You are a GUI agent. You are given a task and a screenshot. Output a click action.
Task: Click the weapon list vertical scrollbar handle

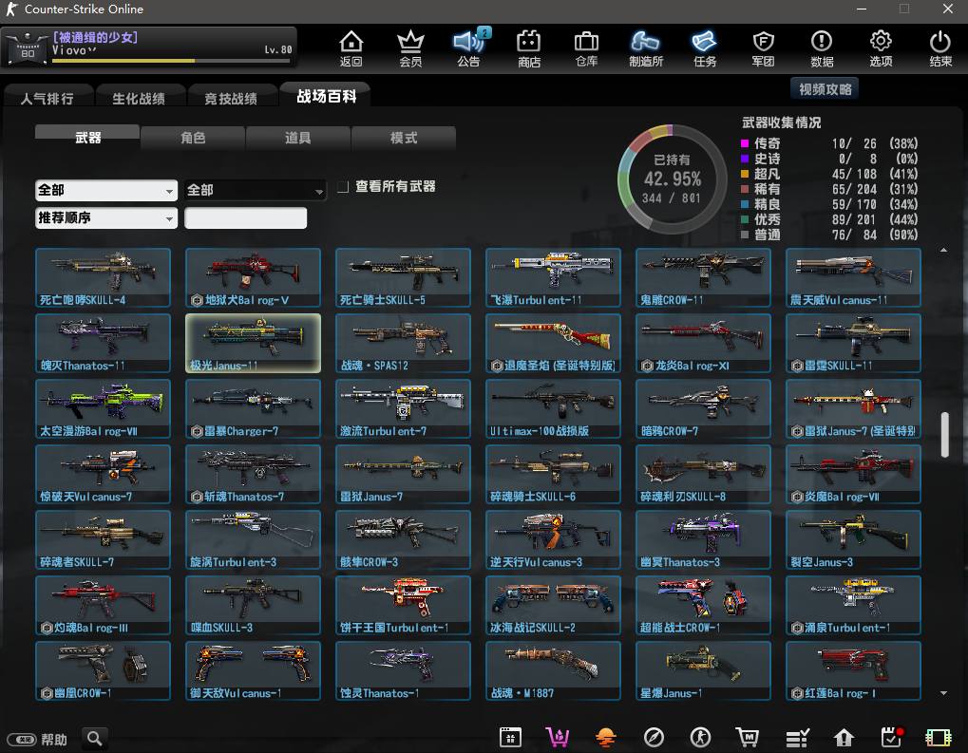[944, 435]
